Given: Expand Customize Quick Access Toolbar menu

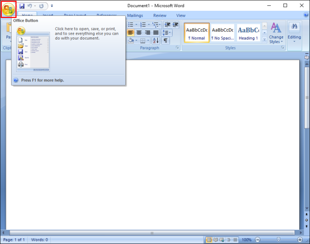Looking at the screenshot, I should (52, 6).
